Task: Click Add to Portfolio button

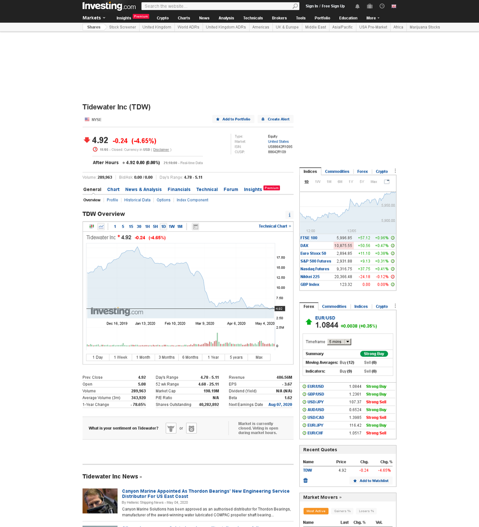Action: click(233, 119)
